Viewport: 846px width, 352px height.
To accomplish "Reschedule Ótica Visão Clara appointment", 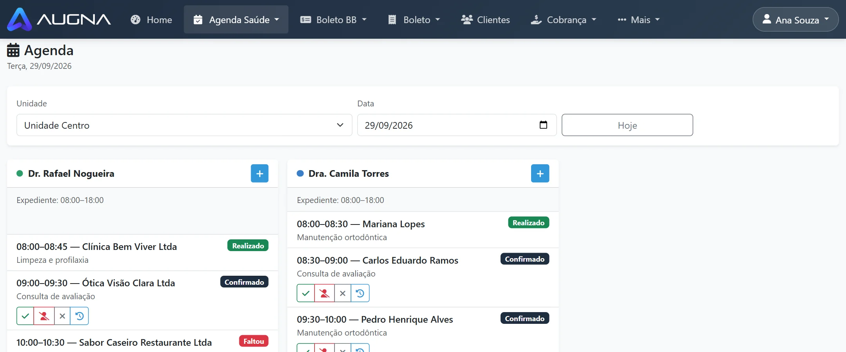I will click(x=80, y=316).
